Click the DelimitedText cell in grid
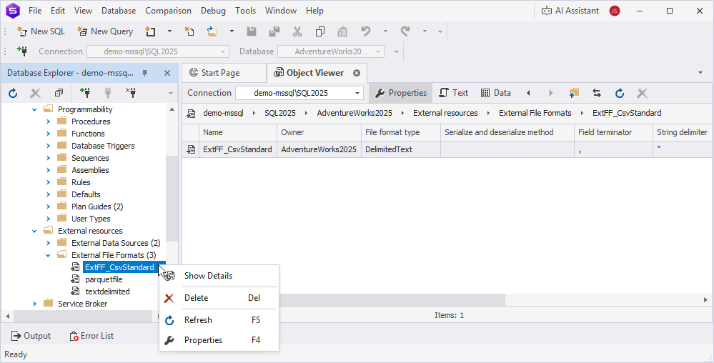Image resolution: width=714 pixels, height=363 pixels. [x=401, y=149]
